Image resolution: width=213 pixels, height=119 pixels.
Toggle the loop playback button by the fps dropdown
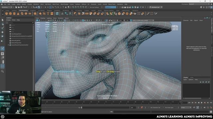(194, 107)
